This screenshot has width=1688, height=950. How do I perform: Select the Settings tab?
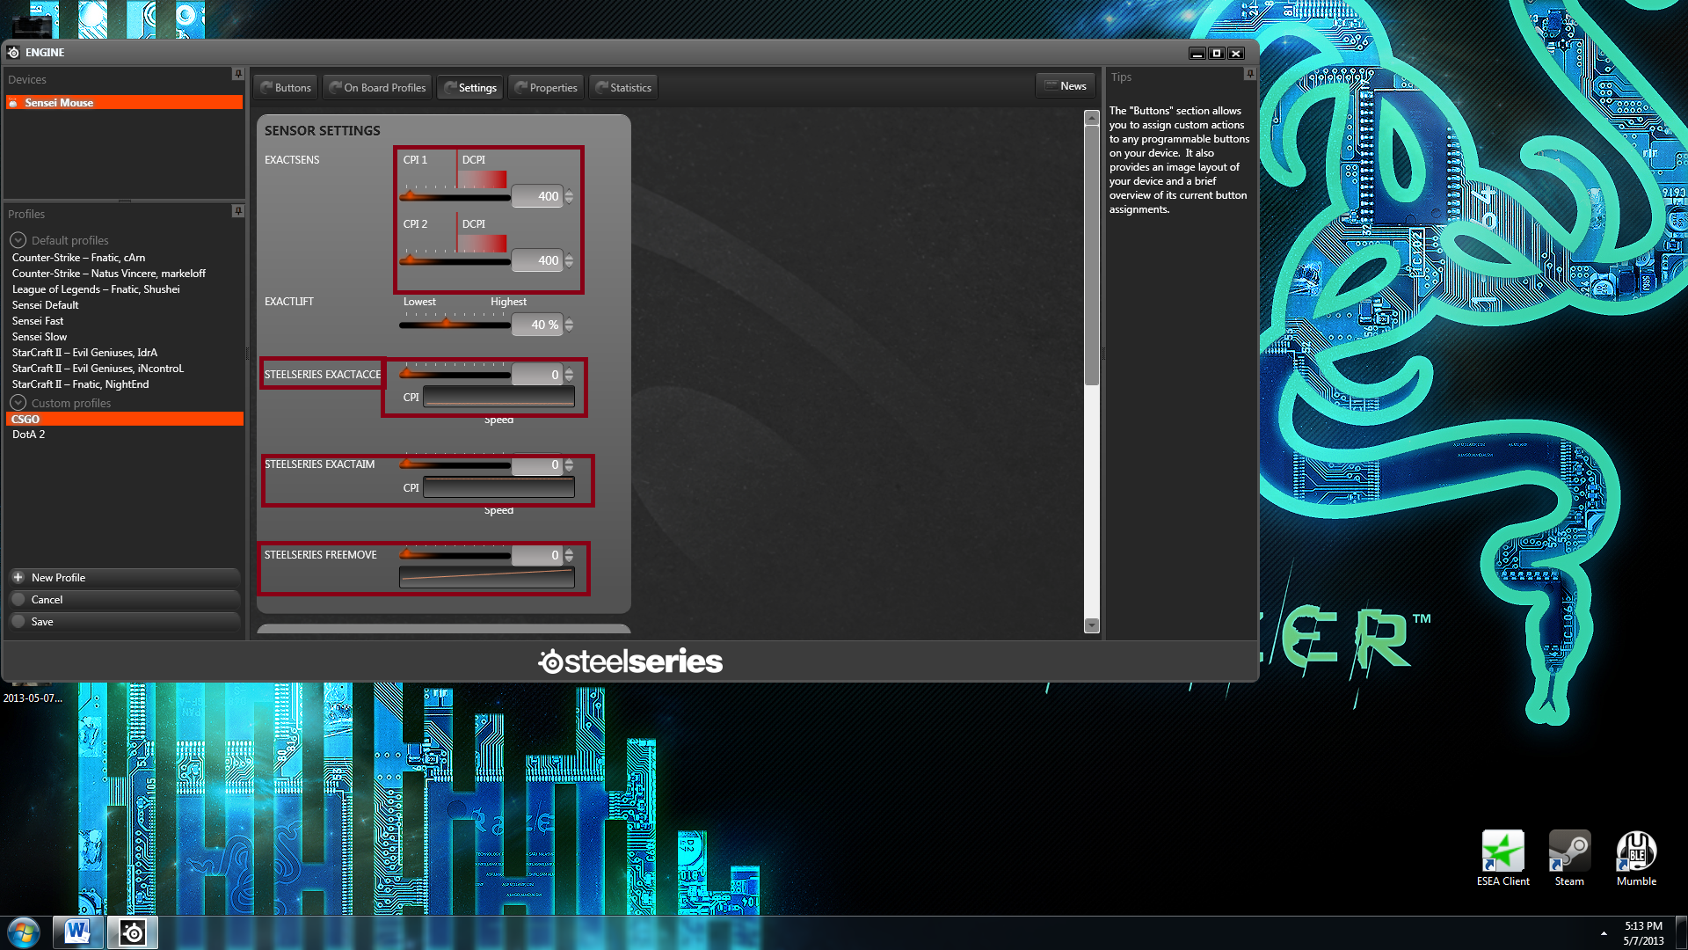tap(470, 88)
